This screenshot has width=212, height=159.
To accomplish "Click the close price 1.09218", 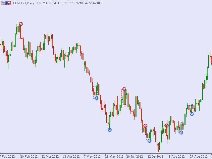I will click(78, 3).
